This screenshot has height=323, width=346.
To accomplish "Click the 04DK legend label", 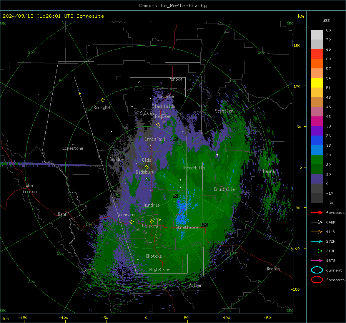I will 331,222.
